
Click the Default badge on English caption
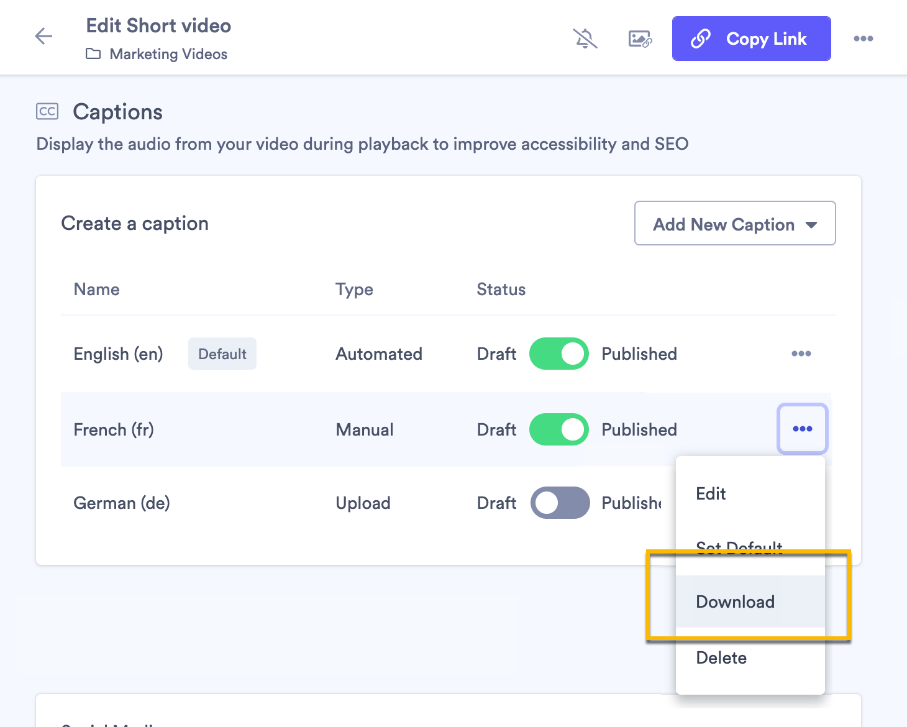pos(222,354)
